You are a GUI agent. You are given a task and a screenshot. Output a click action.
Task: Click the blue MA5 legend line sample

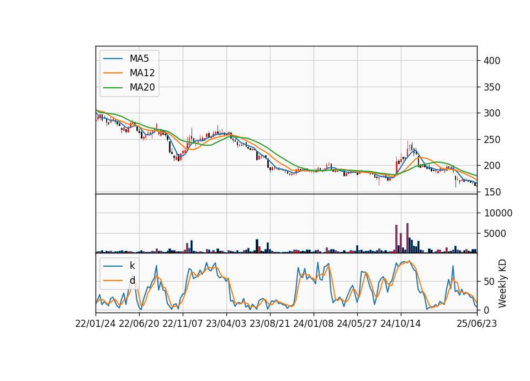tap(113, 59)
